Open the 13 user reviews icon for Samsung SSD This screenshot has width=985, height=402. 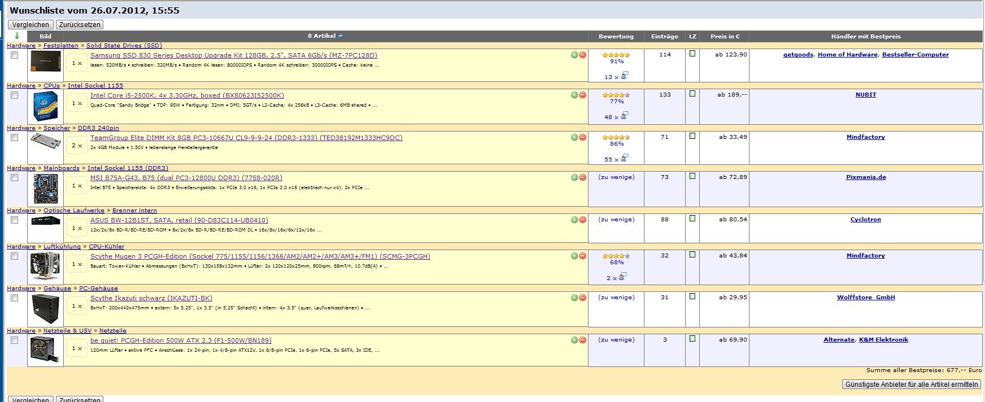coord(624,76)
